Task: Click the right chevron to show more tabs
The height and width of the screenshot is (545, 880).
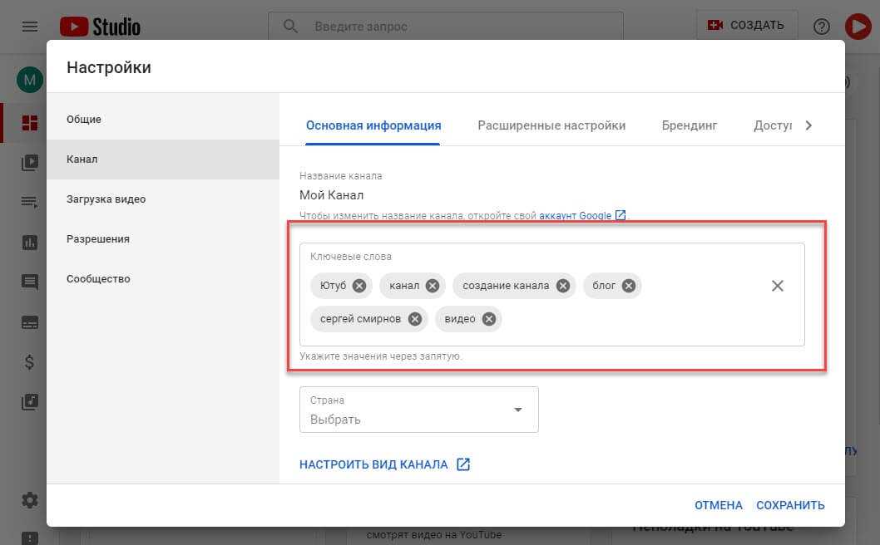Action: (808, 125)
